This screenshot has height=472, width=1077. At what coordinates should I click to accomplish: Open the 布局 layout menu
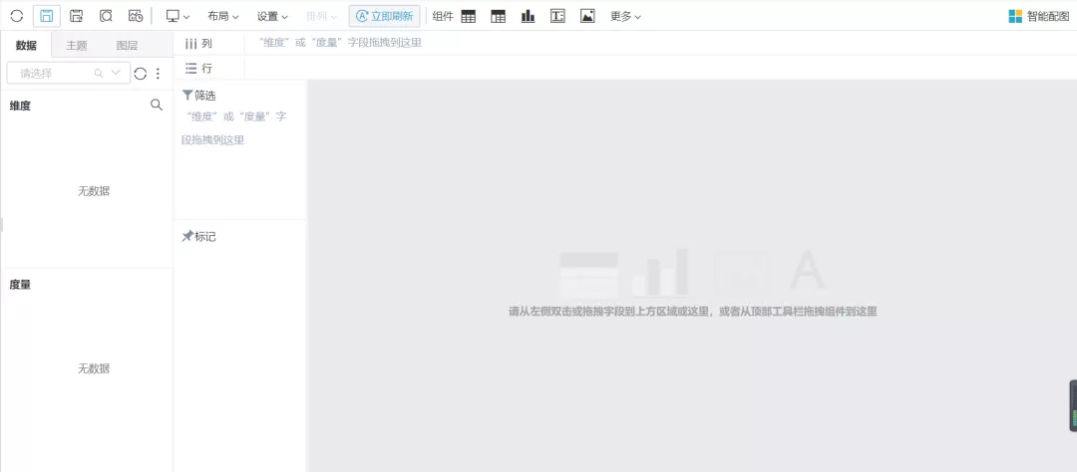(x=223, y=16)
